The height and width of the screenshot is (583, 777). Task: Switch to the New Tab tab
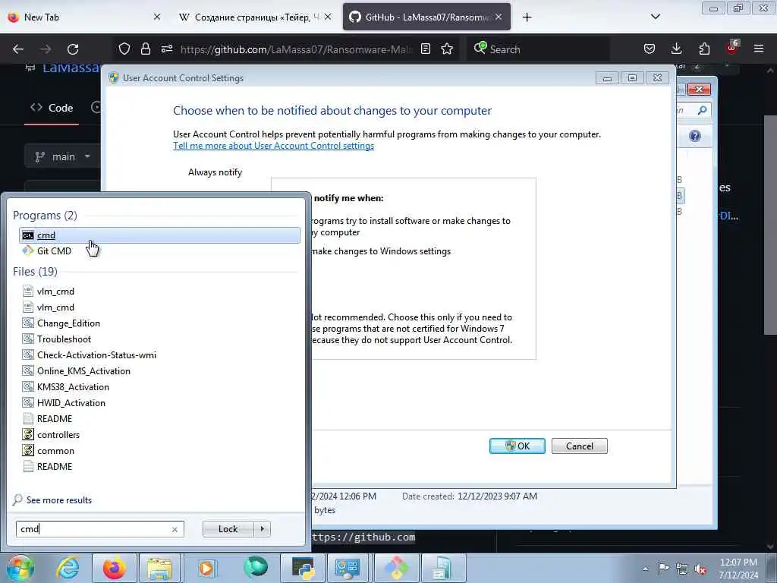84,17
